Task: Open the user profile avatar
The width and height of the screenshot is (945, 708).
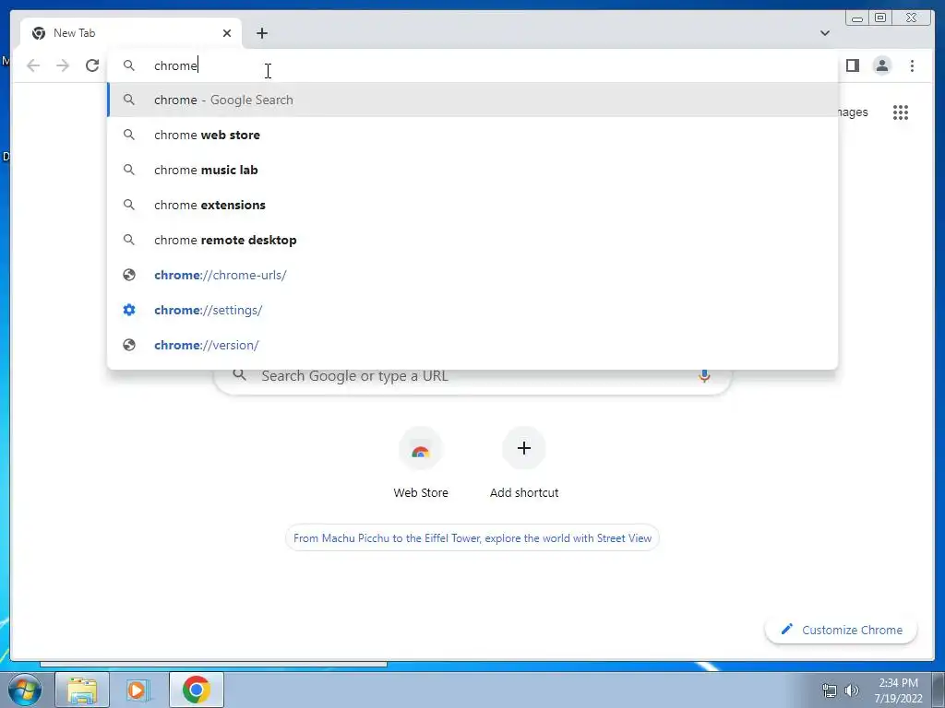Action: (881, 65)
